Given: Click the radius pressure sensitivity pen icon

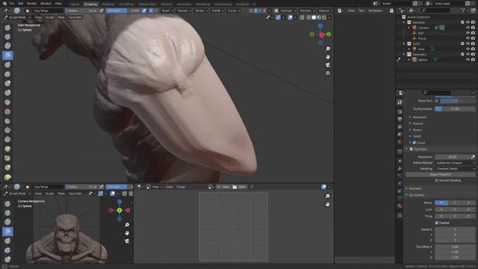Looking at the screenshot, I should tap(102, 10).
